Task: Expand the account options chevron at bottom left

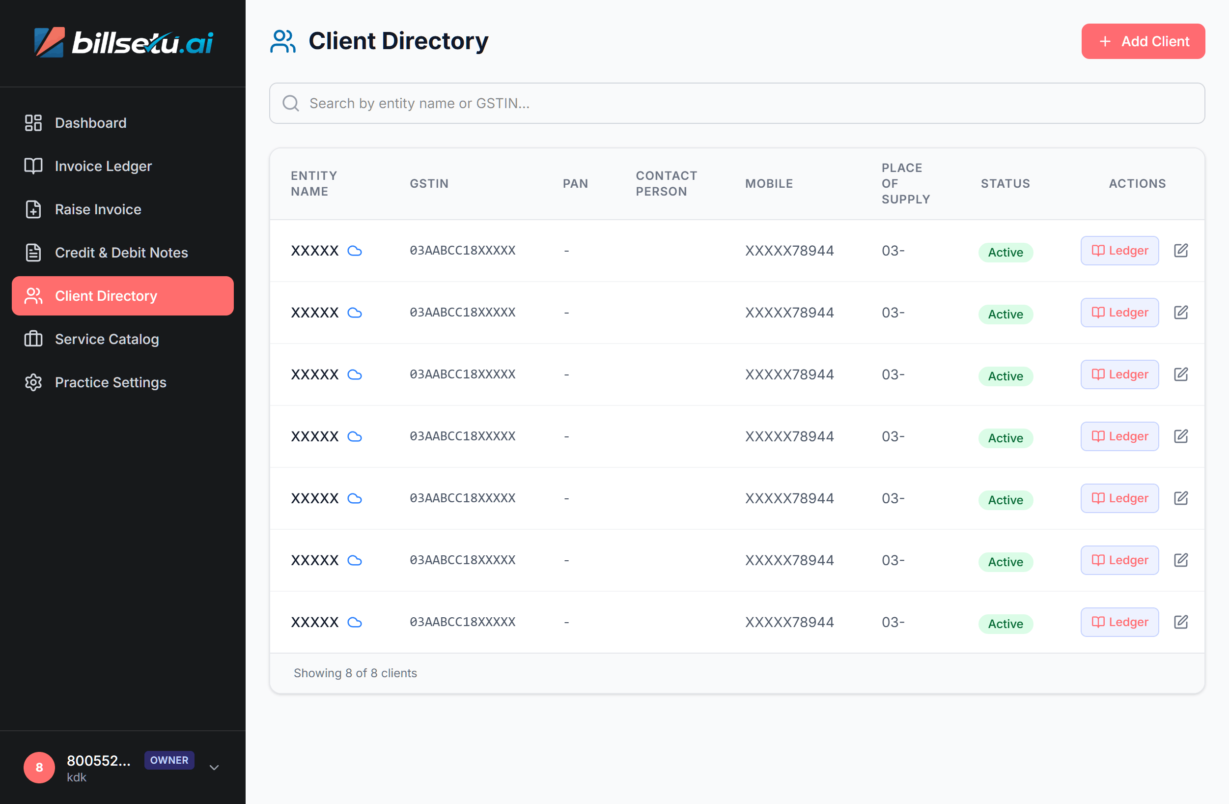Action: (213, 768)
